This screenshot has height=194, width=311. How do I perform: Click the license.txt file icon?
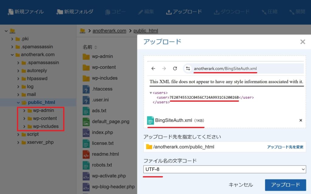[x=86, y=144]
